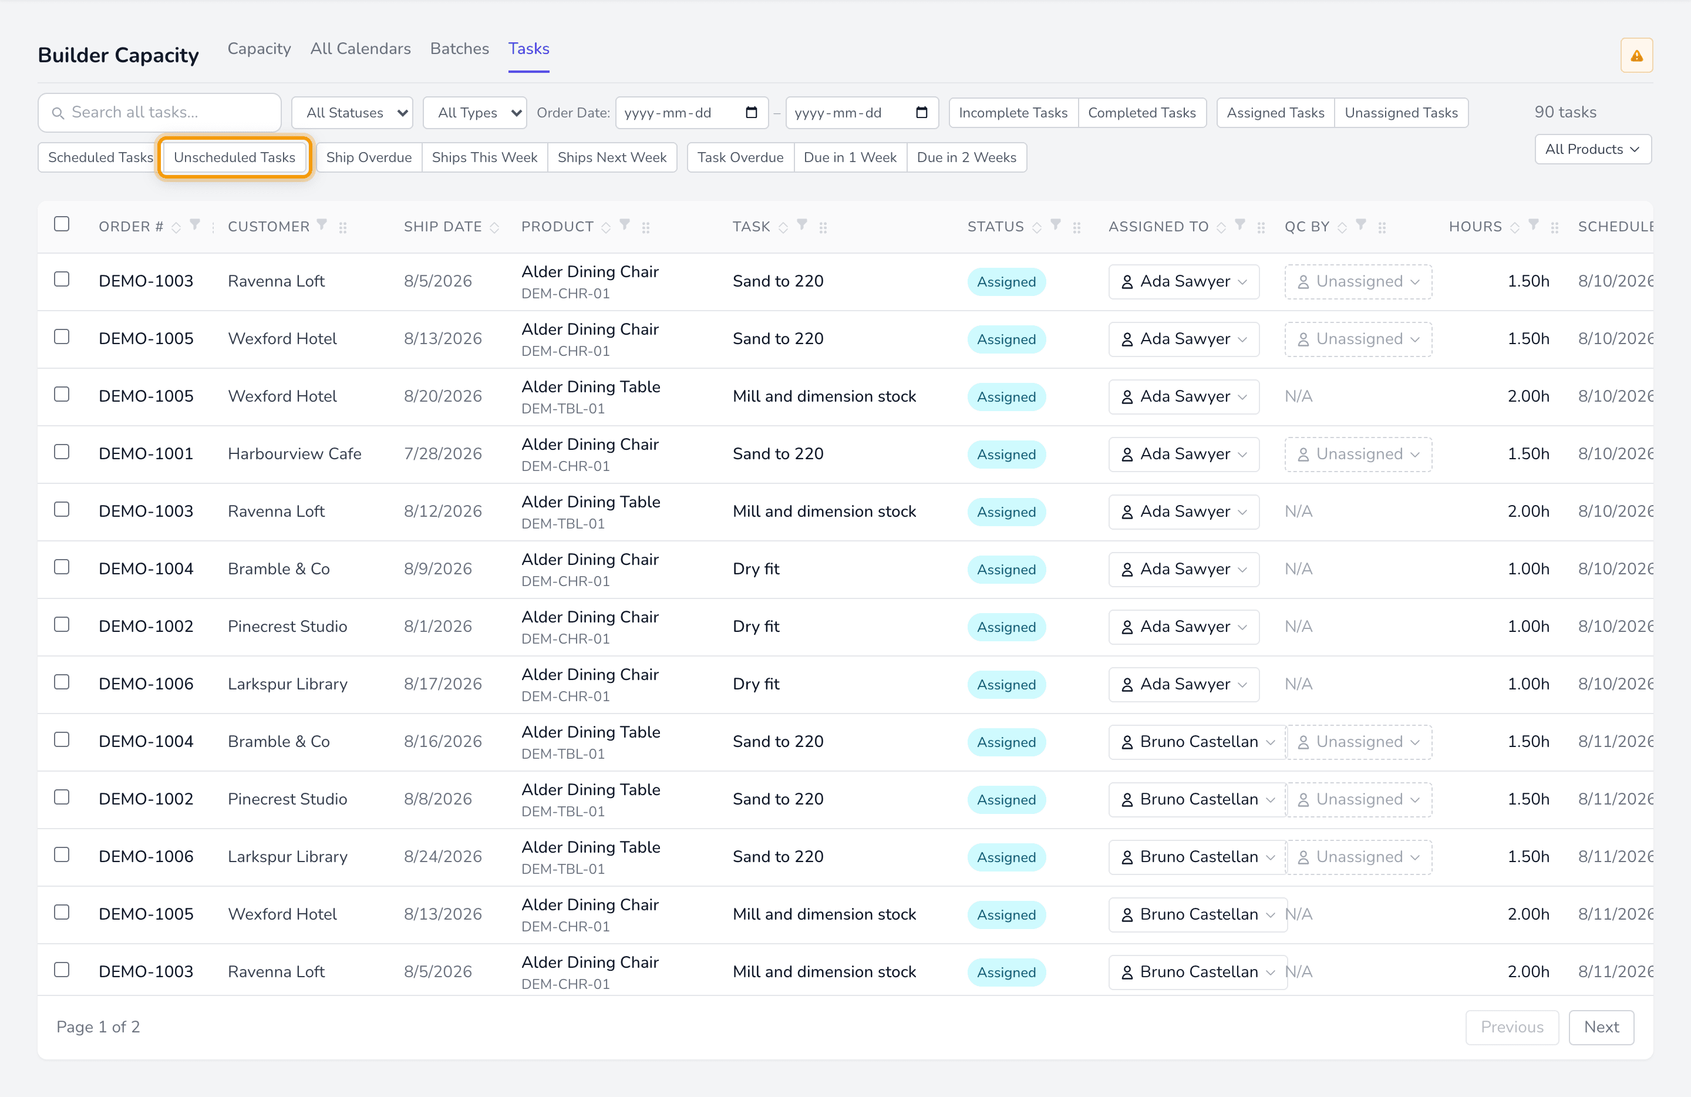Open the first order date calendar picker
Viewport: 1691px width, 1097px height.
click(751, 112)
